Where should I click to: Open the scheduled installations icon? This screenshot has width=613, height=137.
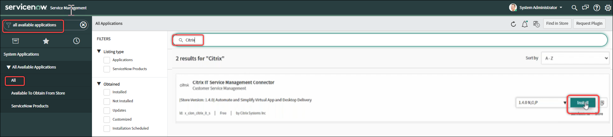[536, 24]
